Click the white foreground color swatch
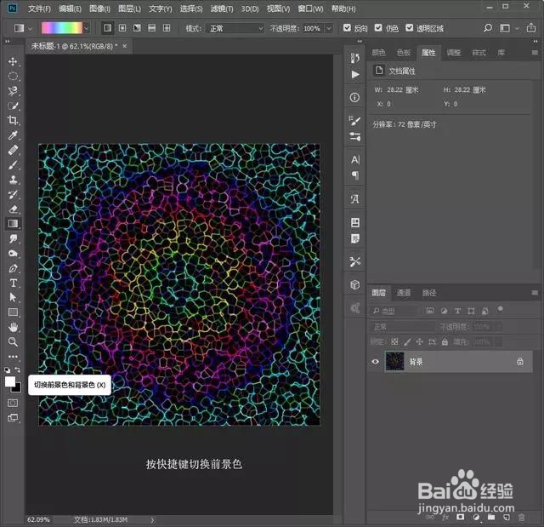The width and height of the screenshot is (544, 527). 9,381
